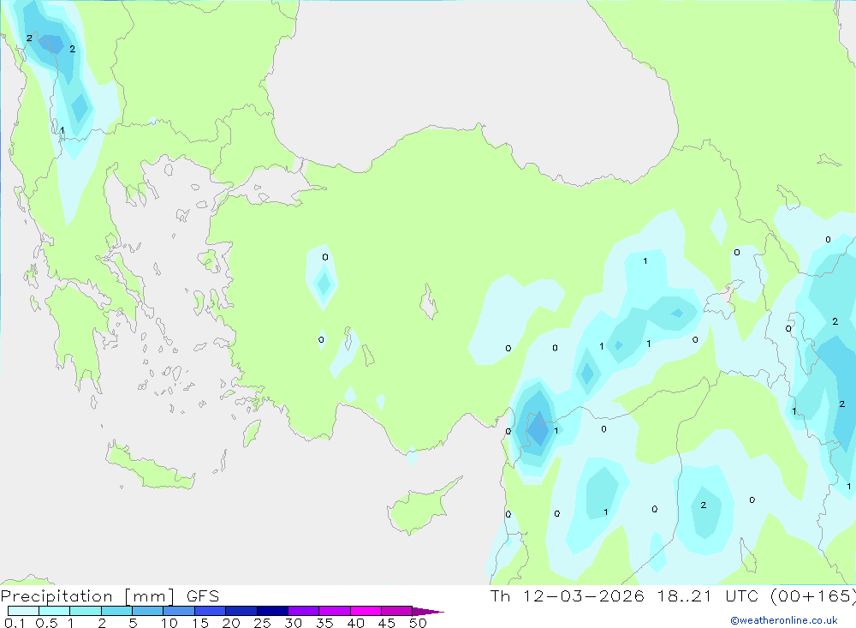Click the island of Cyprus on map

pos(418,510)
